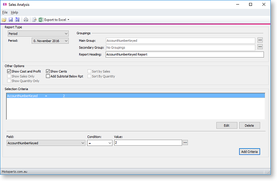This screenshot has width=277, height=181.
Task: Click the Value ellipsis lookup button
Action: coord(185,143)
